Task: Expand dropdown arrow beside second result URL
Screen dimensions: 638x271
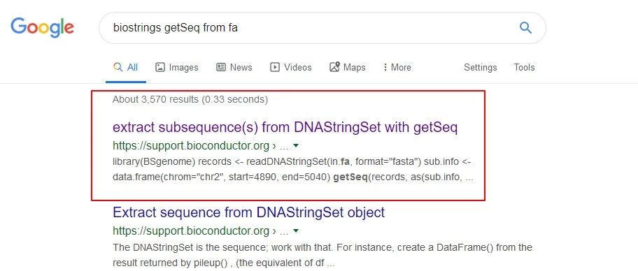Action: click(296, 230)
